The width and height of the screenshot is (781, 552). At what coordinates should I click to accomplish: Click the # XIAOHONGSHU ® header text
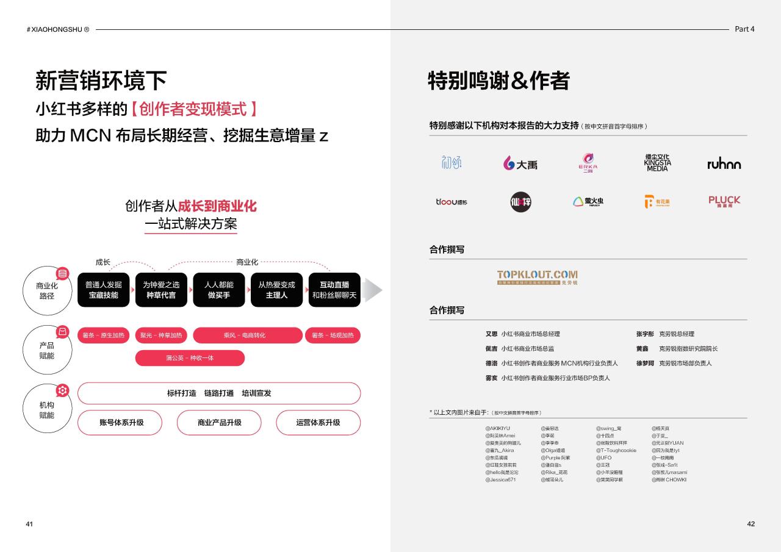pyautogui.click(x=58, y=29)
